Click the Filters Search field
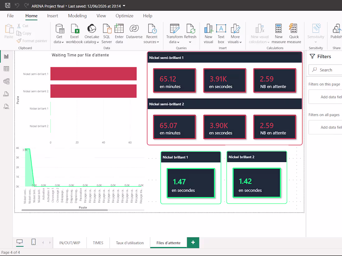Screen dimensions: 342x256 click(325, 70)
